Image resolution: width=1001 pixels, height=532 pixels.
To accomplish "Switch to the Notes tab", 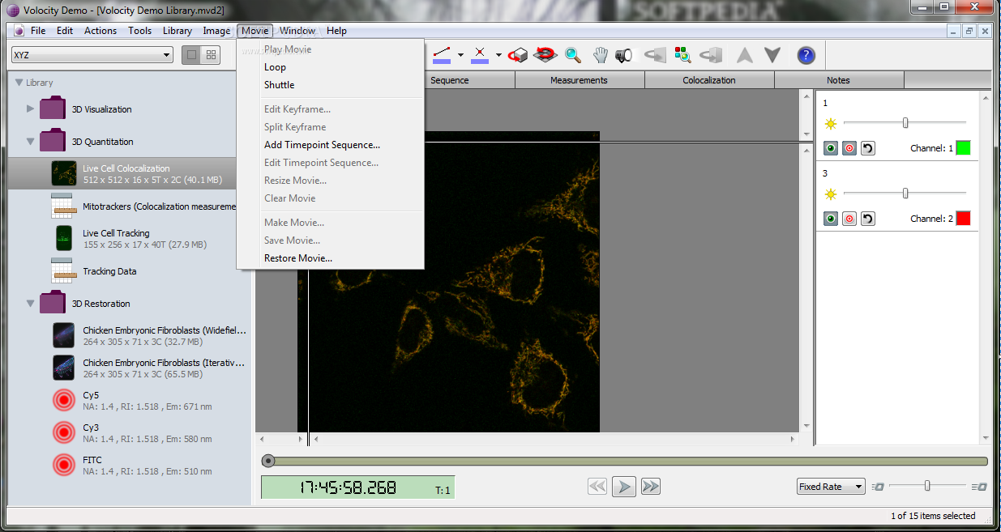I will click(x=839, y=80).
